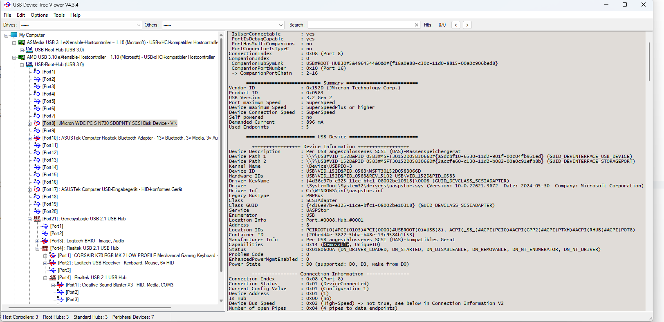Click the AMD USB 3.10 host controller icon
The width and height of the screenshot is (664, 322).
pyautogui.click(x=22, y=57)
